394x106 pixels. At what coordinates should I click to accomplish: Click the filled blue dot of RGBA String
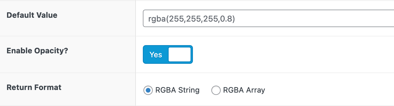tap(148, 90)
